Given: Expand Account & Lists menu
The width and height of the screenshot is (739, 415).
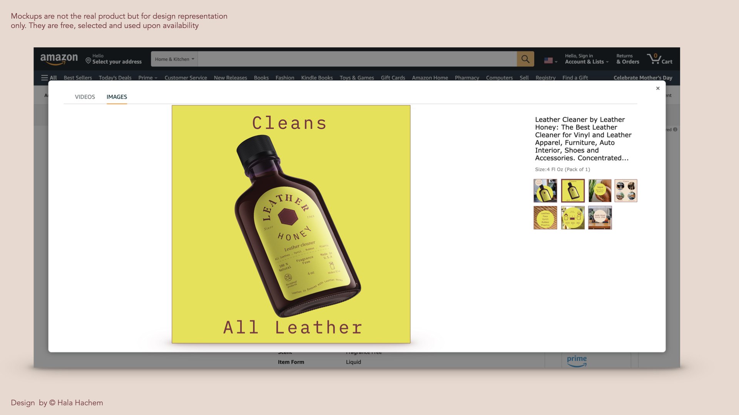Looking at the screenshot, I should (587, 59).
